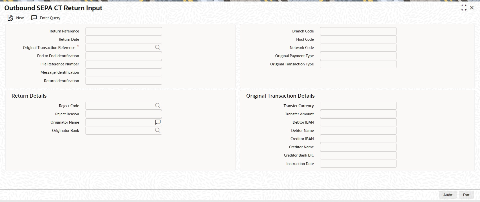Select the File Reference Number field
Image resolution: width=480 pixels, height=202 pixels.
coord(124,64)
